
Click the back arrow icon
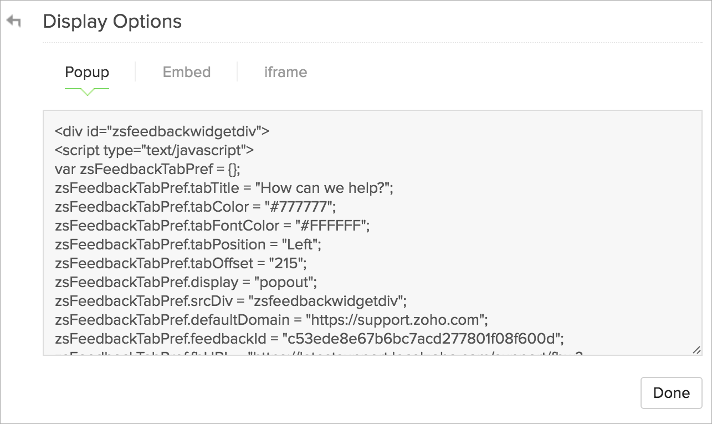[x=14, y=22]
